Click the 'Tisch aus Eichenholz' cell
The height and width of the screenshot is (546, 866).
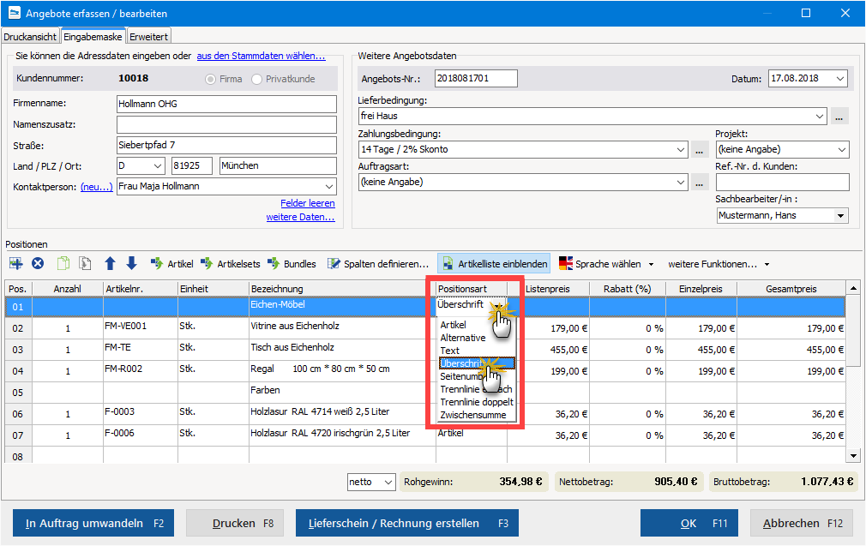pyautogui.click(x=342, y=350)
